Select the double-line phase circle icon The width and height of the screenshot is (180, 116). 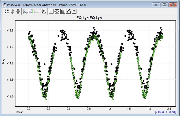pos(18,11)
